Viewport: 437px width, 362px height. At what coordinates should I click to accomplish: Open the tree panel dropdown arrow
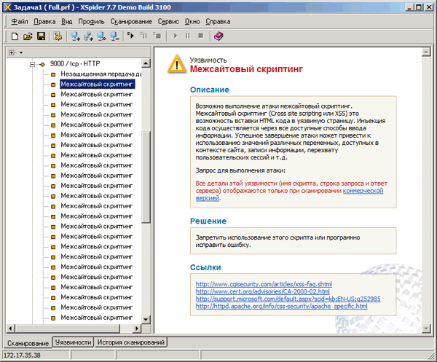point(21,52)
